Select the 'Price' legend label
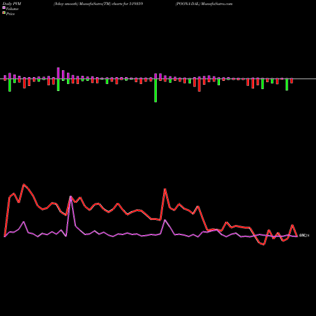Image resolution: width=316 pixels, height=316 pixels. [x=10, y=14]
